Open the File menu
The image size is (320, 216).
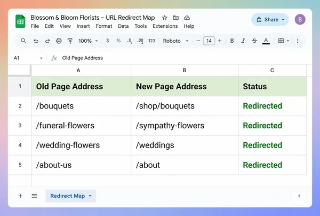point(35,26)
